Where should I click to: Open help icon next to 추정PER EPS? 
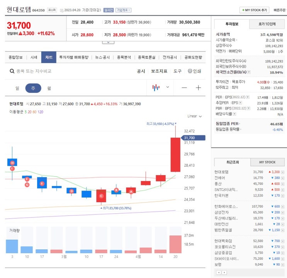pyautogui.click(x=240, y=103)
